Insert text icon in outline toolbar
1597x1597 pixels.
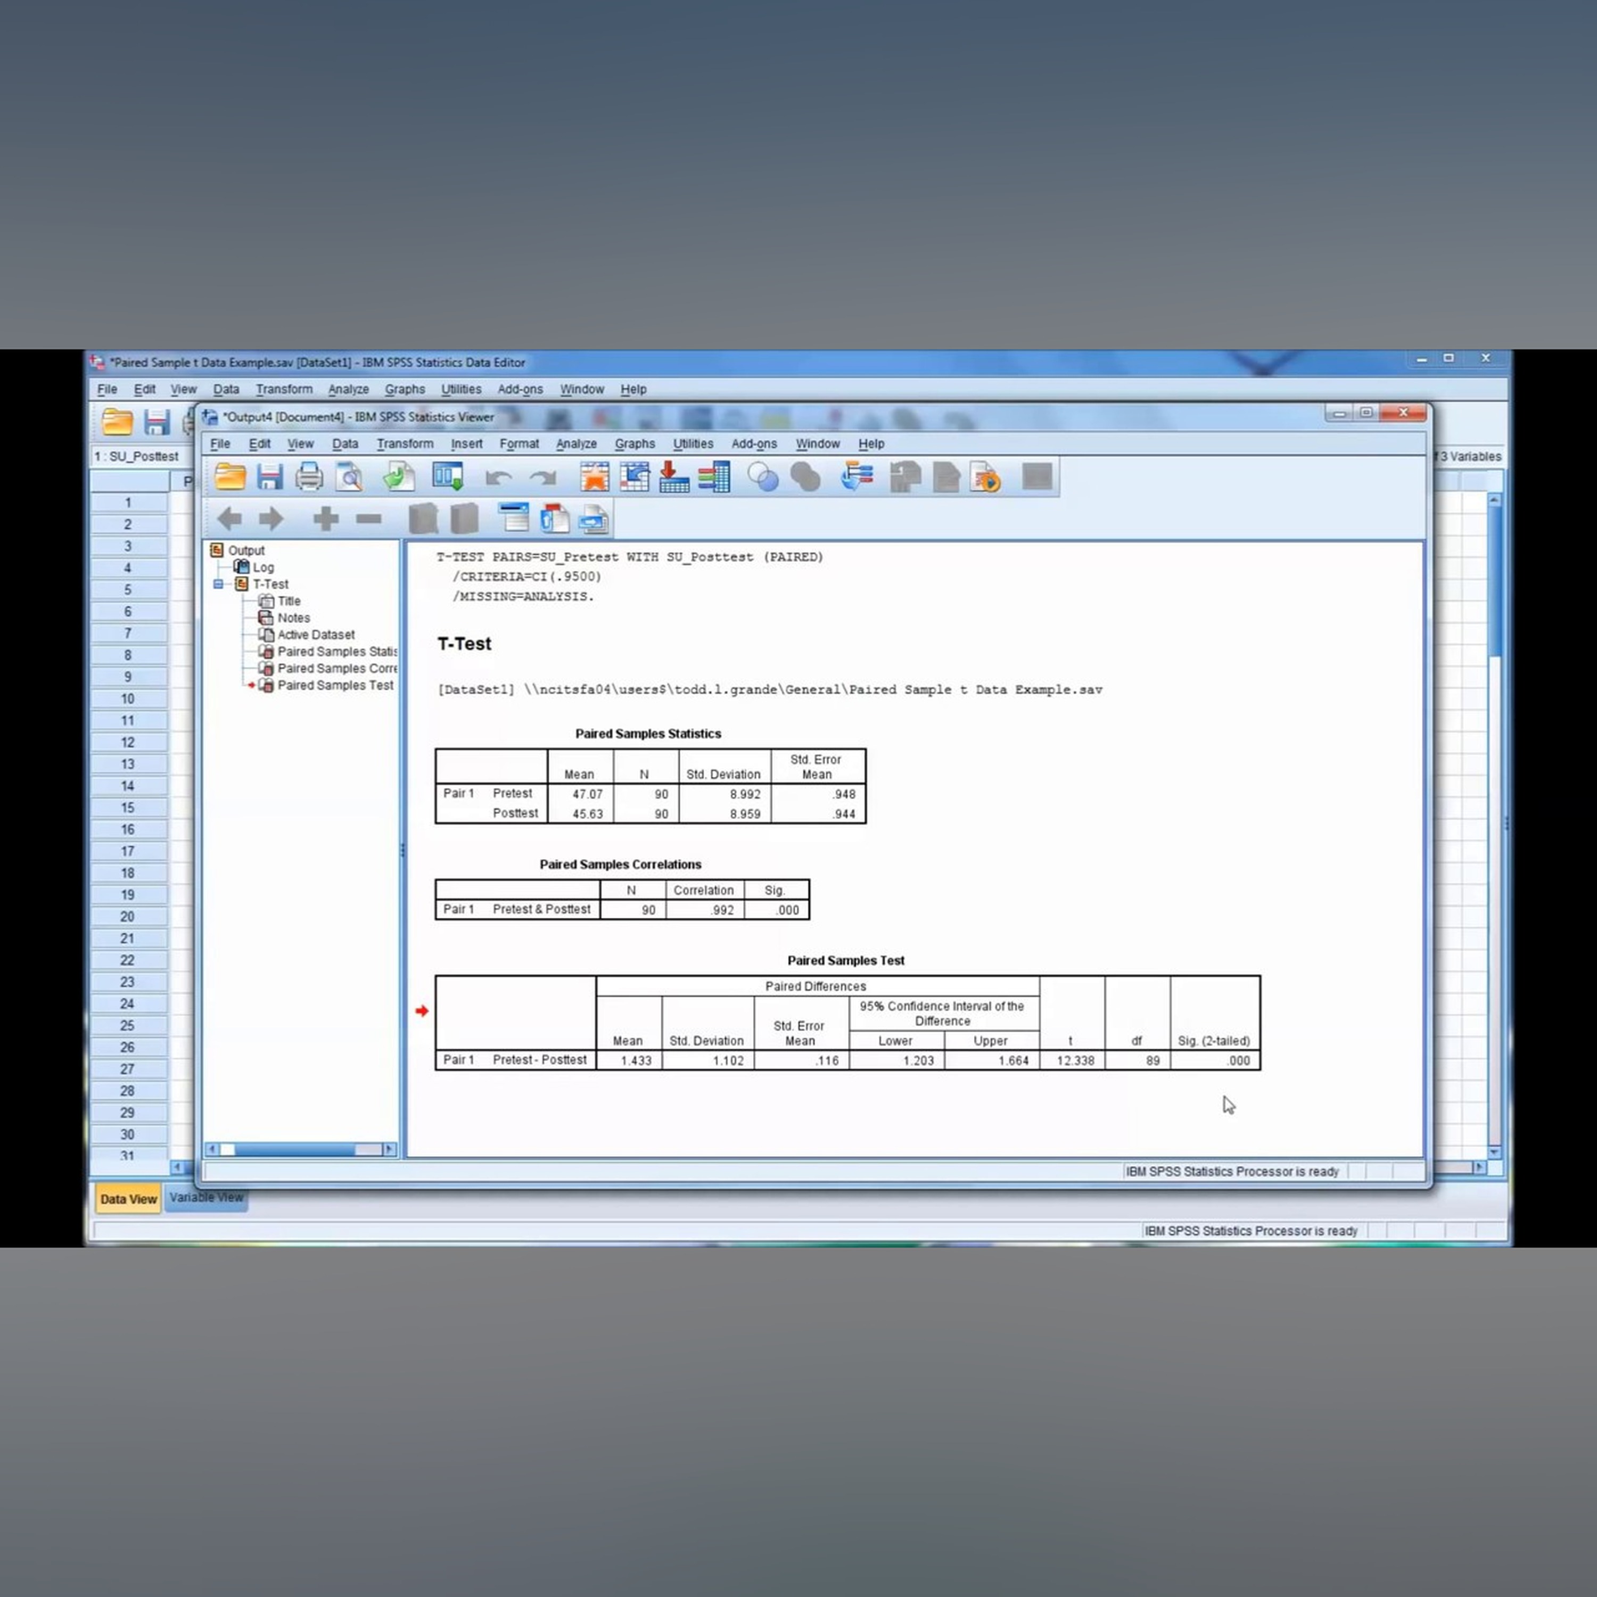[x=594, y=518]
